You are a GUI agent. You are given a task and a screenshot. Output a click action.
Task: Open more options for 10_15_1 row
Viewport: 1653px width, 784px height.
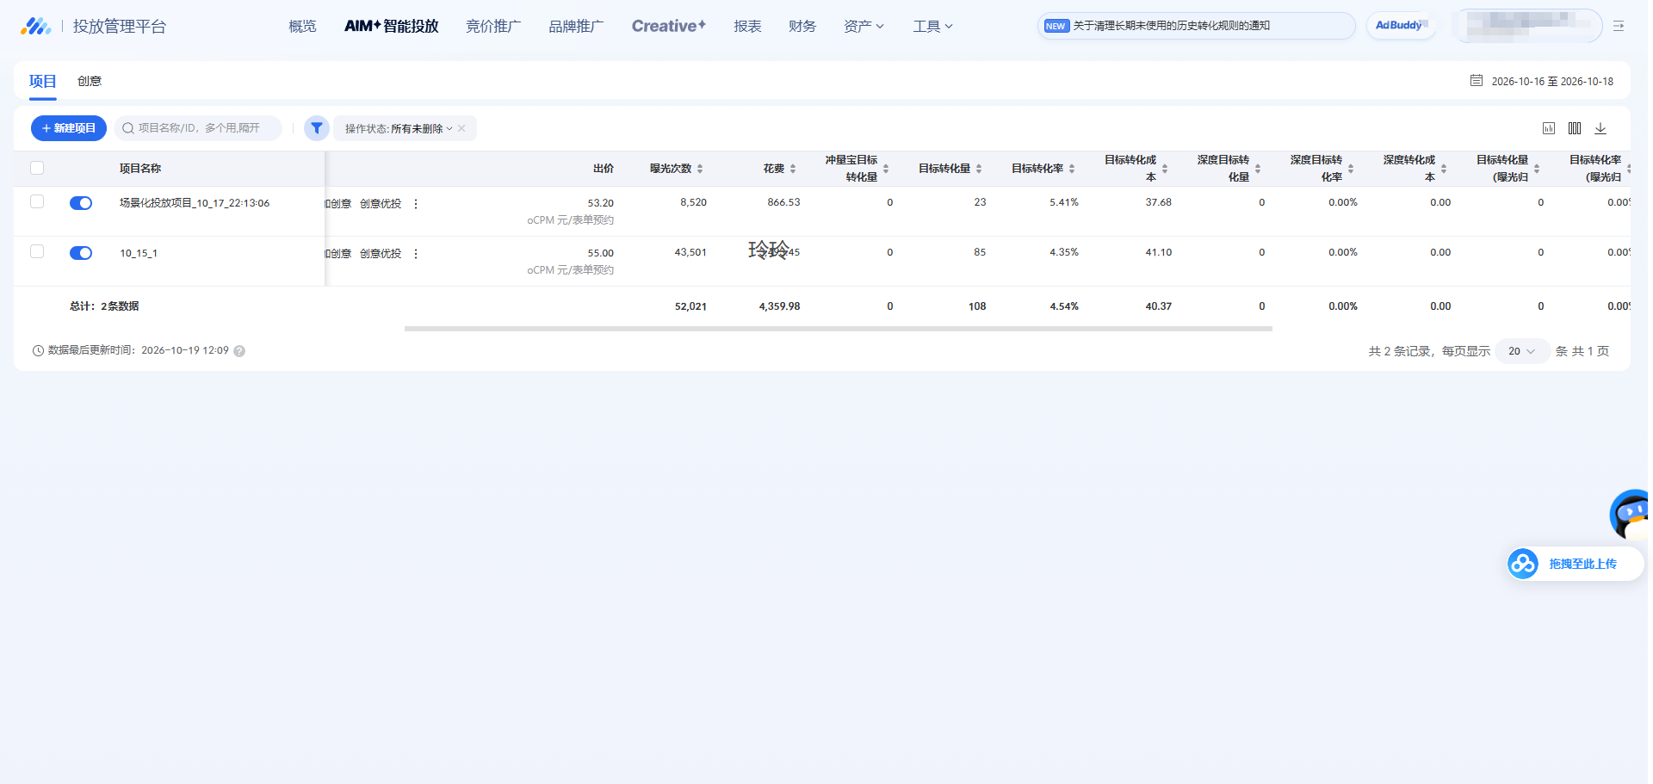[416, 254]
